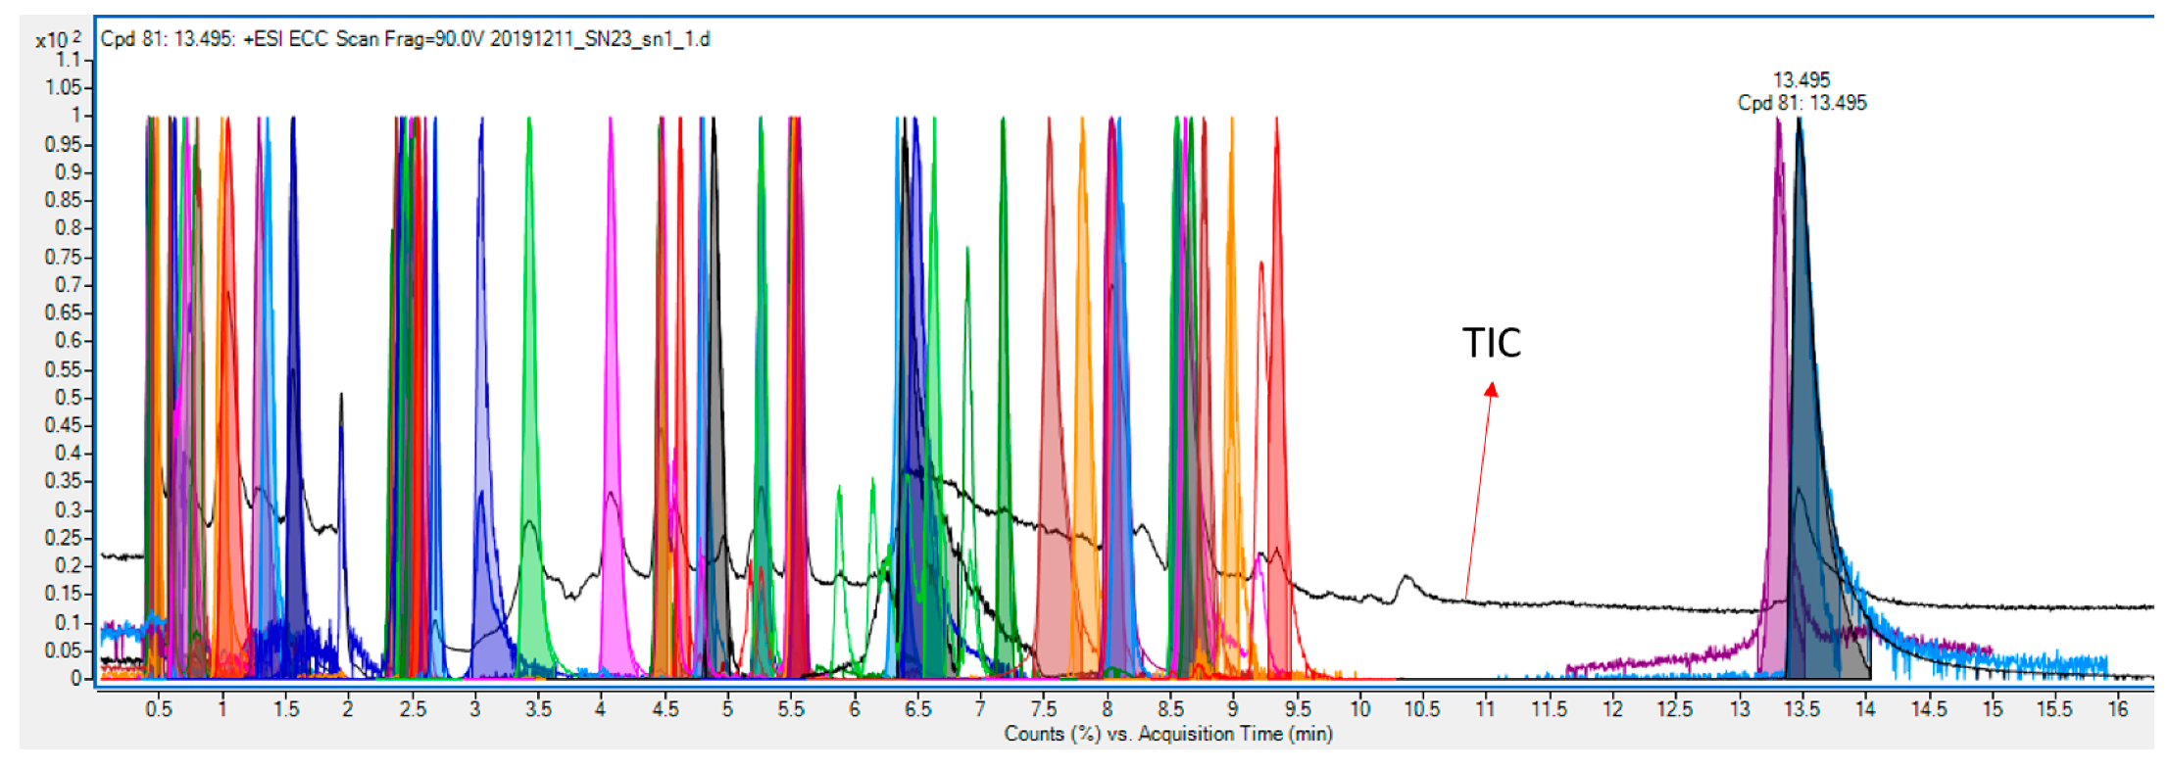Click the x-axis title Counts vs. Acquisition Time
2170x771 pixels.
[1167, 734]
